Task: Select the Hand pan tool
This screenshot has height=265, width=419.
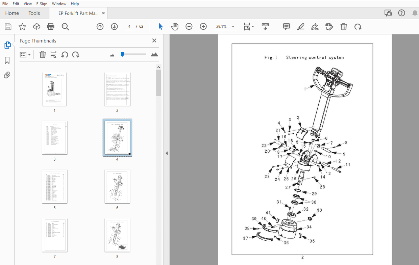Action: pyautogui.click(x=175, y=26)
